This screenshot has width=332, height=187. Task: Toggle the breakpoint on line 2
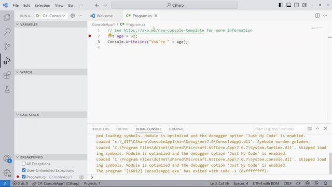point(90,36)
